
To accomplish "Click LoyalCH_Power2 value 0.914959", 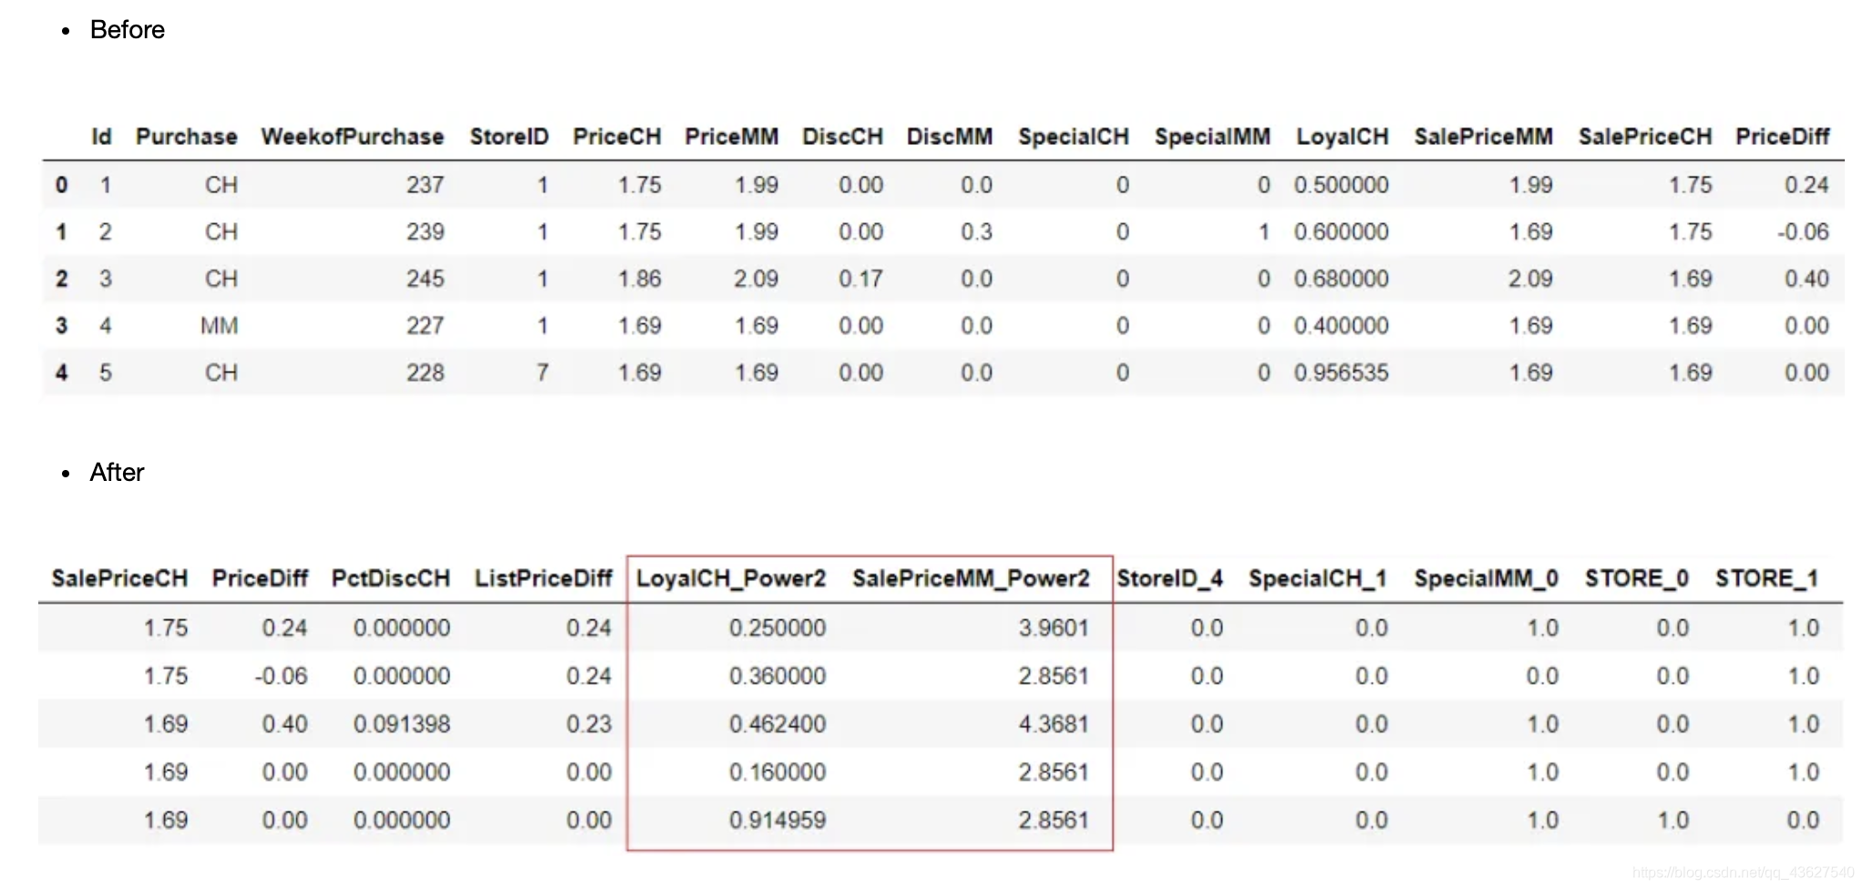I will pyautogui.click(x=777, y=821).
